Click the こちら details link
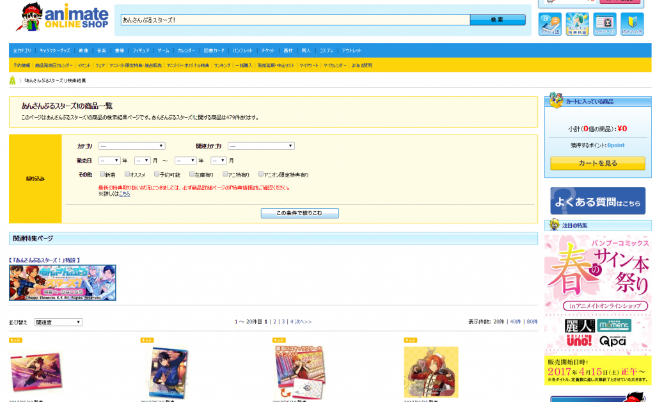 tap(125, 194)
